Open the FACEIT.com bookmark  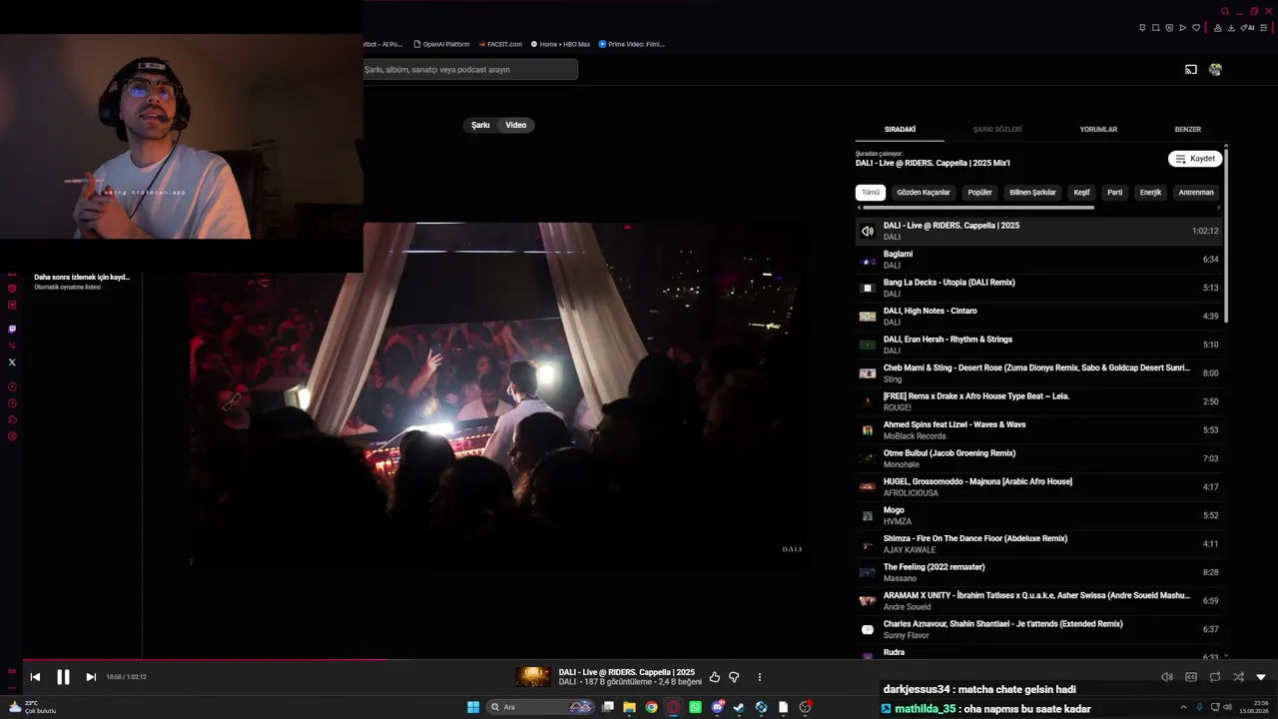(500, 44)
